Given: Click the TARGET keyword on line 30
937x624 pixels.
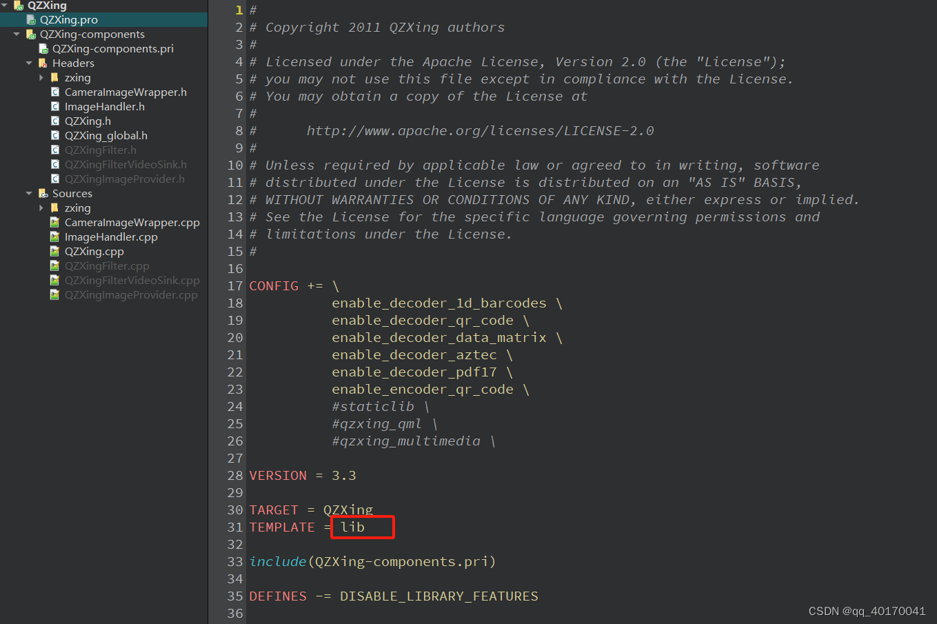Looking at the screenshot, I should [x=274, y=510].
